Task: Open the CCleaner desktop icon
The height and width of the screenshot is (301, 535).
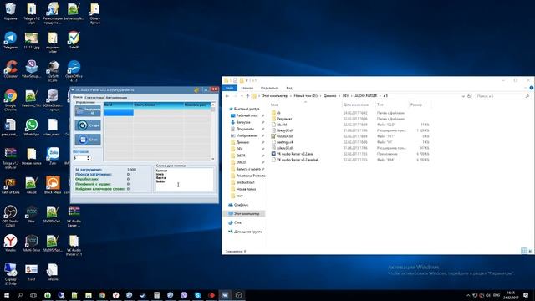Action: 10,69
